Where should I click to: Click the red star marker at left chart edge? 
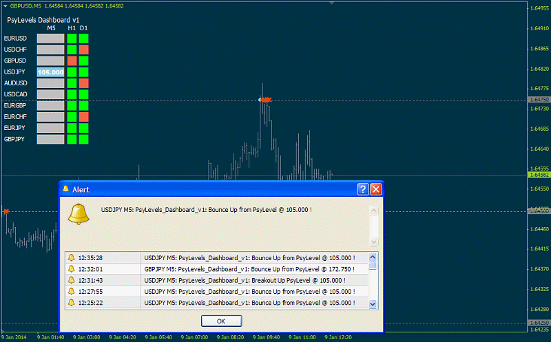coord(6,211)
